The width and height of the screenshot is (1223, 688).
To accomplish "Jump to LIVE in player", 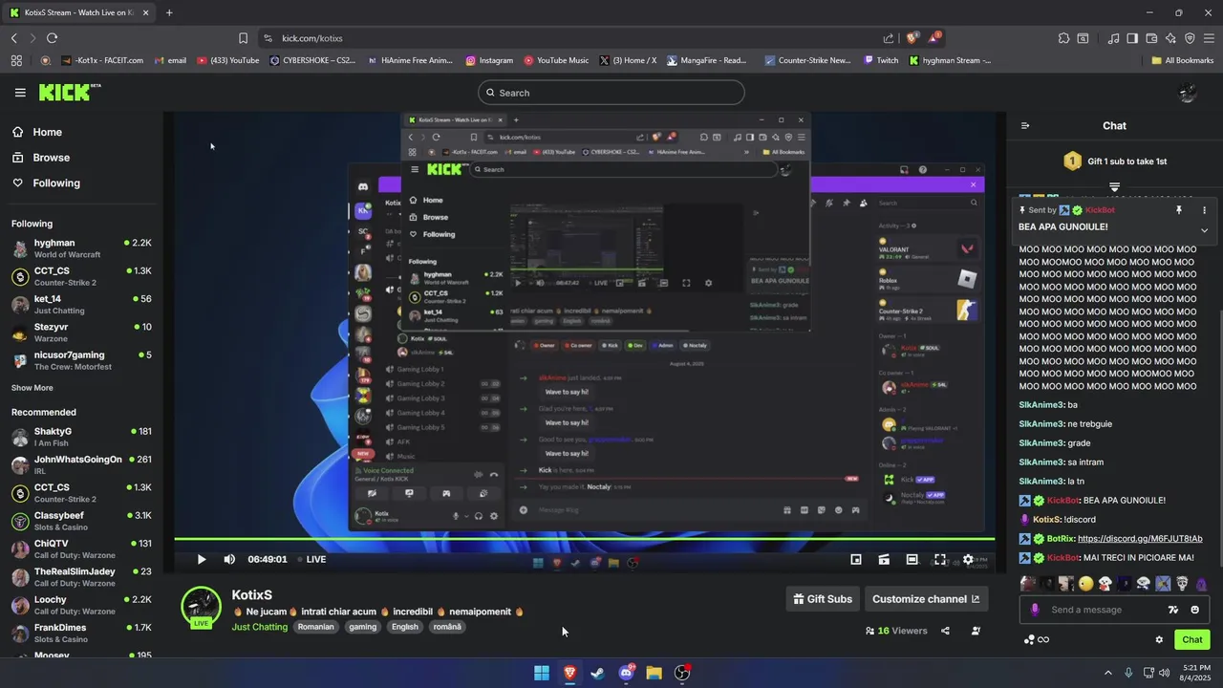I will point(312,559).
